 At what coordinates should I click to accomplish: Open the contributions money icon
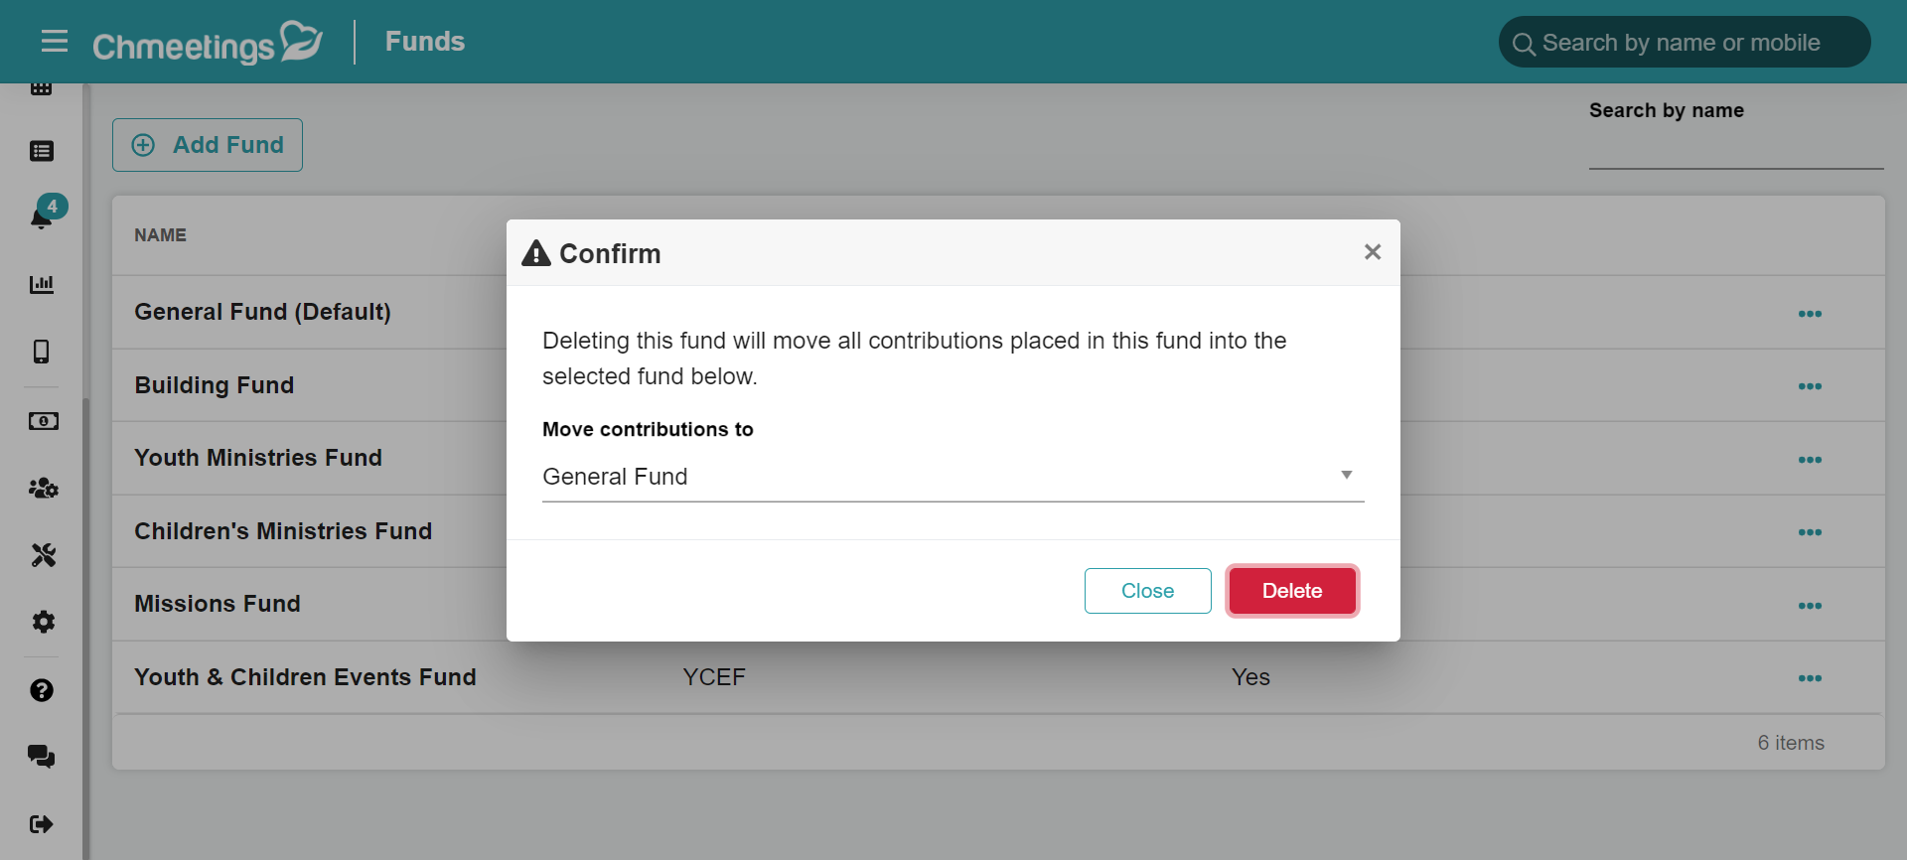click(43, 421)
